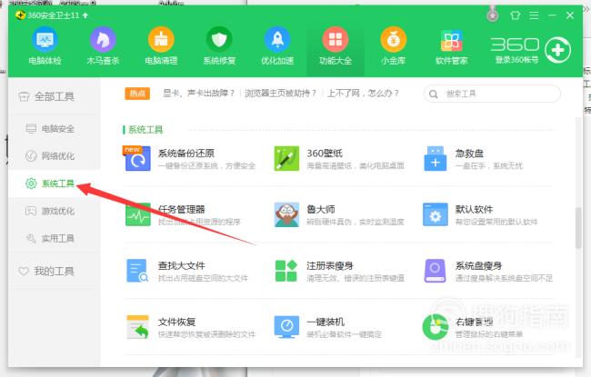Viewport: 591px width, 377px height.
Task: Click hot topic link 上不了网，怎么办？
Action: pos(363,93)
